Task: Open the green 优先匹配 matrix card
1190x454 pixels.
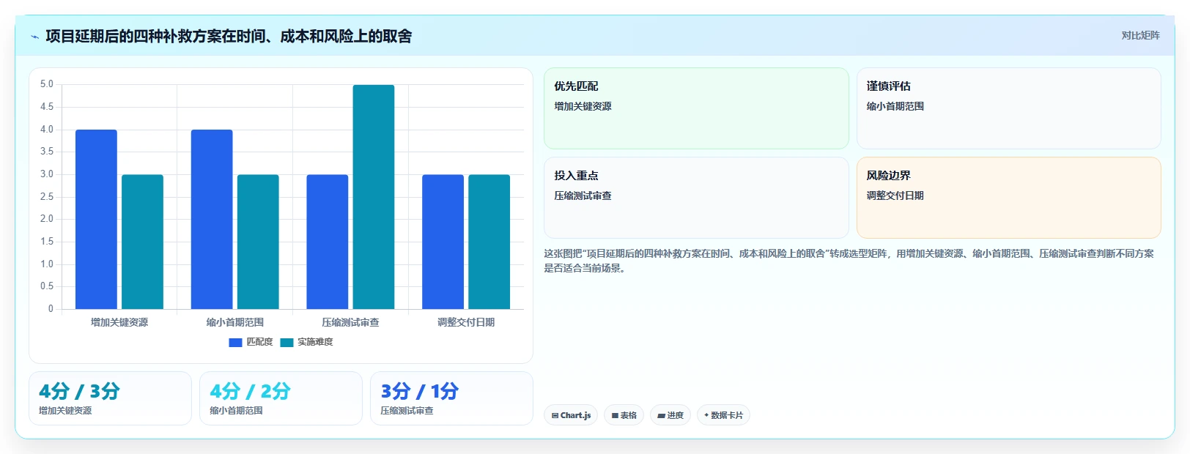Action: 696,108
